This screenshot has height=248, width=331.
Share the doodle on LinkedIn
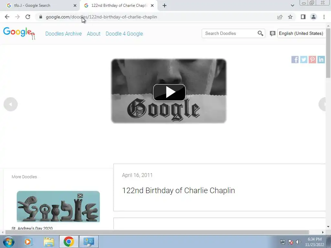coord(321,59)
